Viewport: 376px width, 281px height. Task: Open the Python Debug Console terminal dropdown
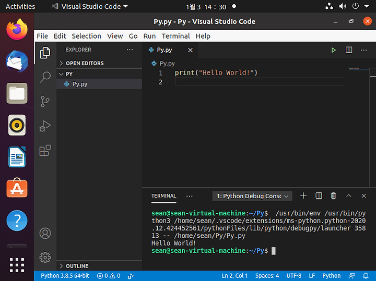[x=252, y=196]
